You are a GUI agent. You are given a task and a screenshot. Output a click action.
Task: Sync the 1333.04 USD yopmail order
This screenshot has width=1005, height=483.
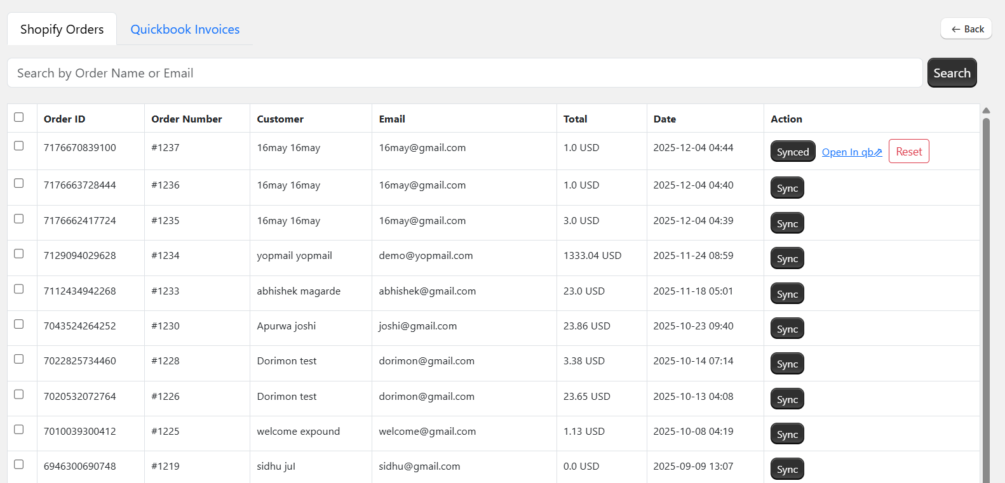[x=787, y=259]
